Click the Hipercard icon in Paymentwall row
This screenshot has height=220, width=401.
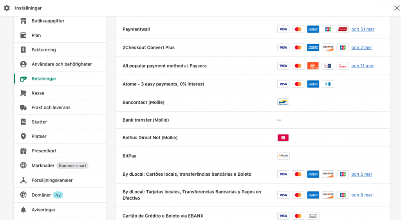tap(343, 29)
